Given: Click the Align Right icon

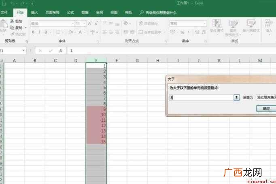Looking at the screenshot, I should 117,32.
